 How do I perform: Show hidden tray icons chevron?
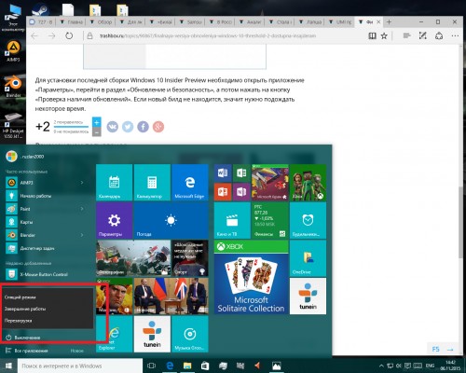[x=381, y=366]
